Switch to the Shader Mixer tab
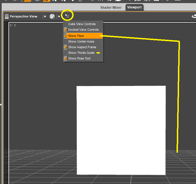This screenshot has height=184, width=196. coord(111,8)
